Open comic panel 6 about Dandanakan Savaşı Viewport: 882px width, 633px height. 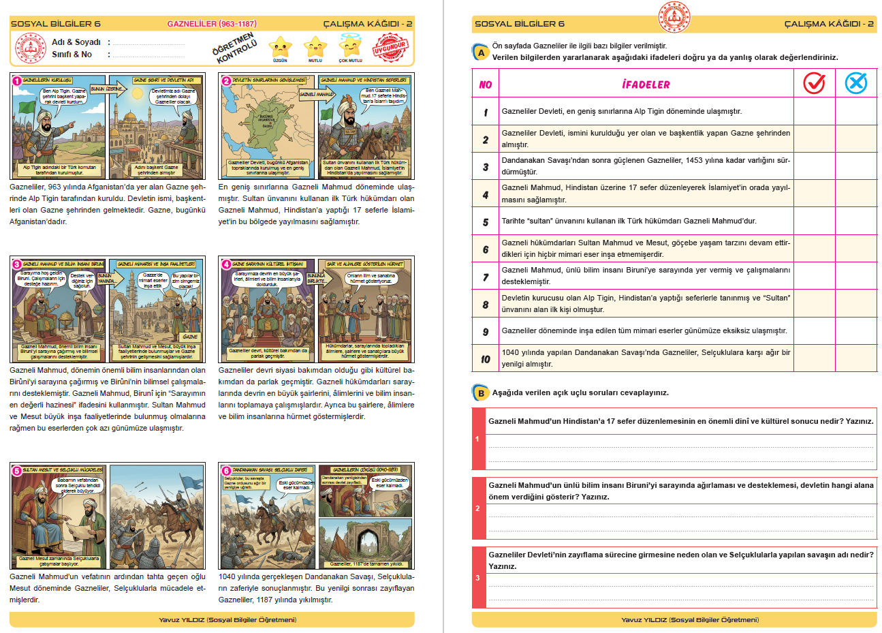(x=316, y=516)
